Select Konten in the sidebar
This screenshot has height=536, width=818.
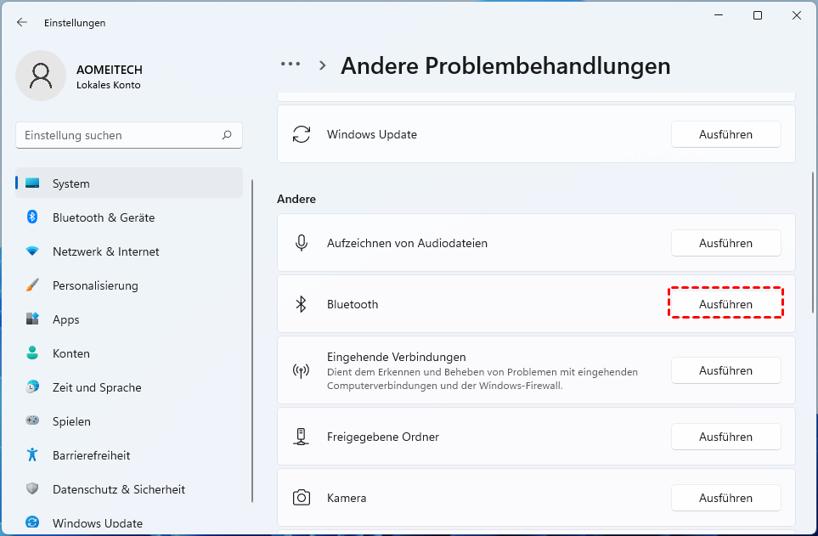(129, 353)
